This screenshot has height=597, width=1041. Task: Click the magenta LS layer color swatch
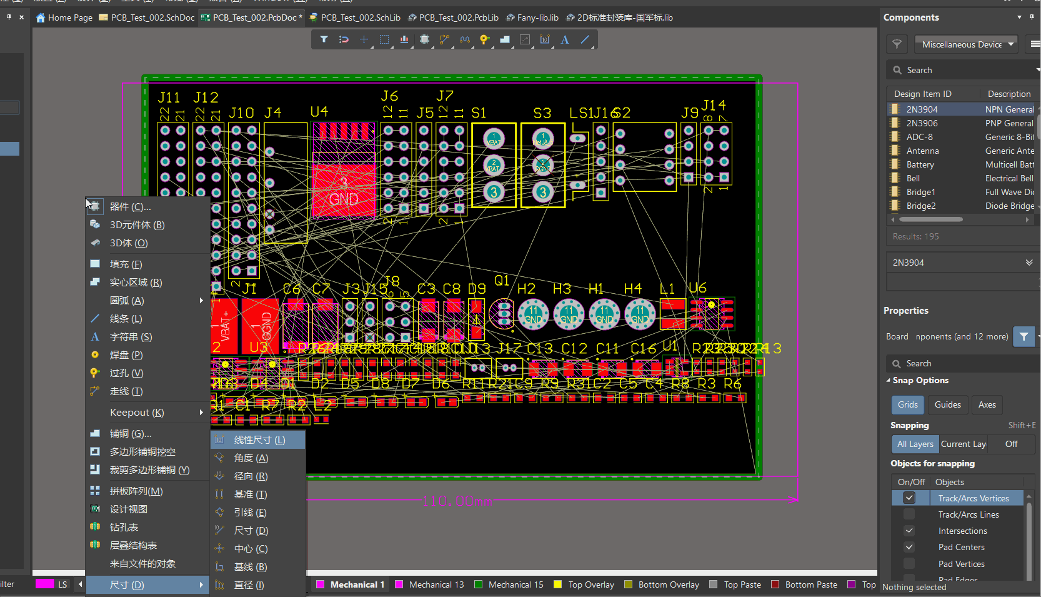click(x=45, y=584)
